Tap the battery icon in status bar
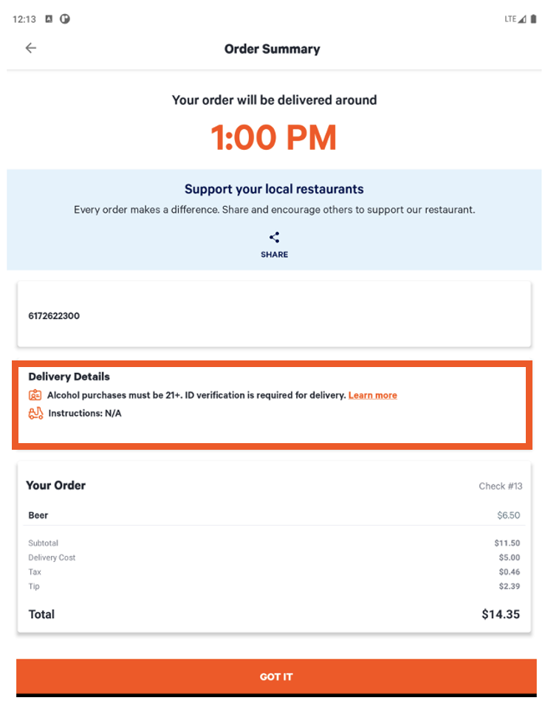 tap(534, 19)
